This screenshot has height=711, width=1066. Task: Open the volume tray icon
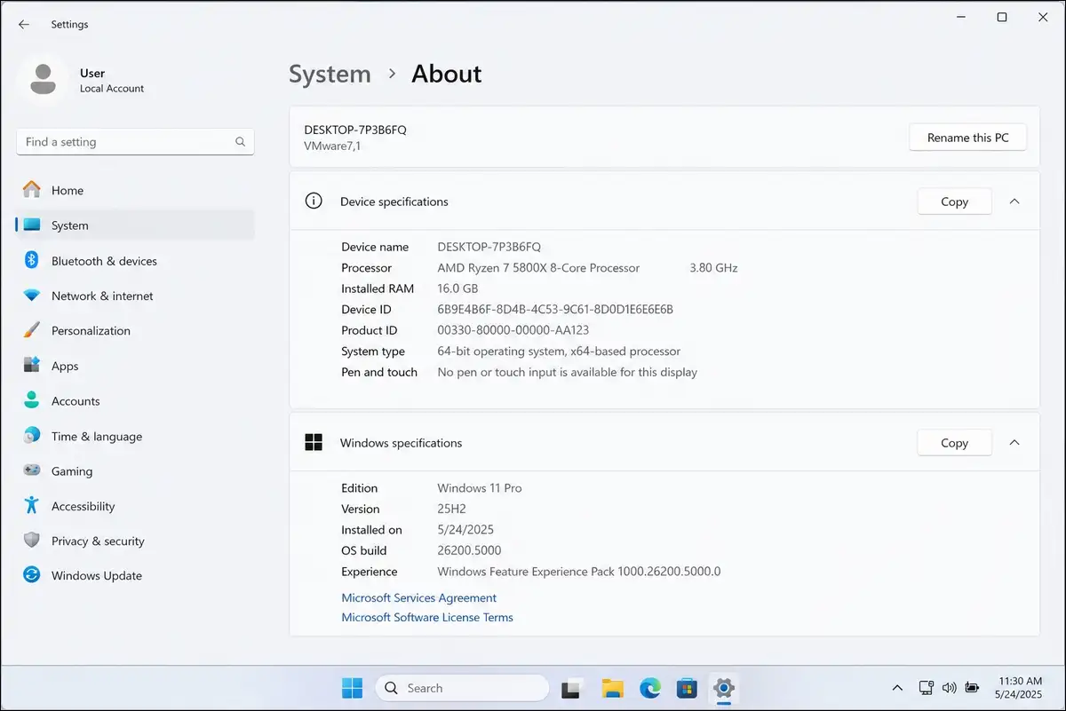949,688
